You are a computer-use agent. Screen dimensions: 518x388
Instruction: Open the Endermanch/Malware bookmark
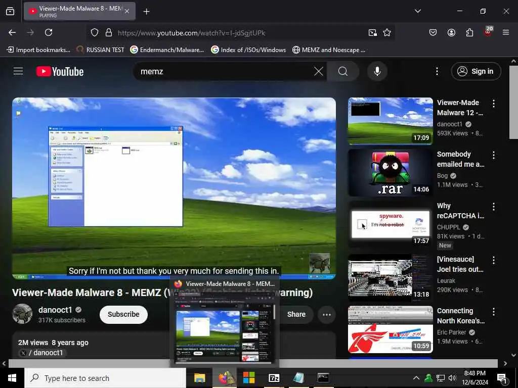tap(167, 50)
